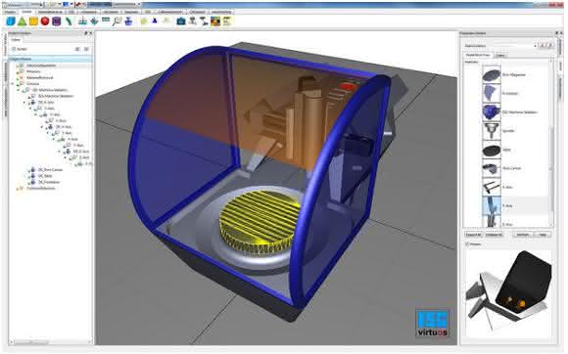
Task: Click the colorful render image icon in toolbar
Action: point(215,22)
